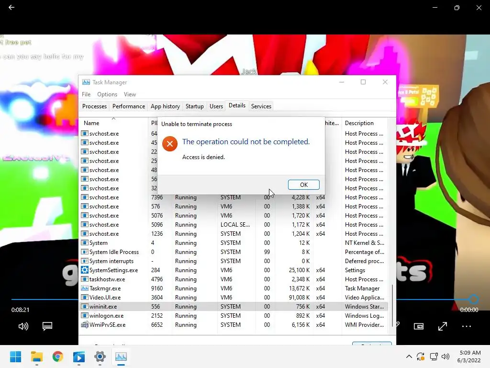Click the Windows Update tray icon
490x368 pixels.
421,356
